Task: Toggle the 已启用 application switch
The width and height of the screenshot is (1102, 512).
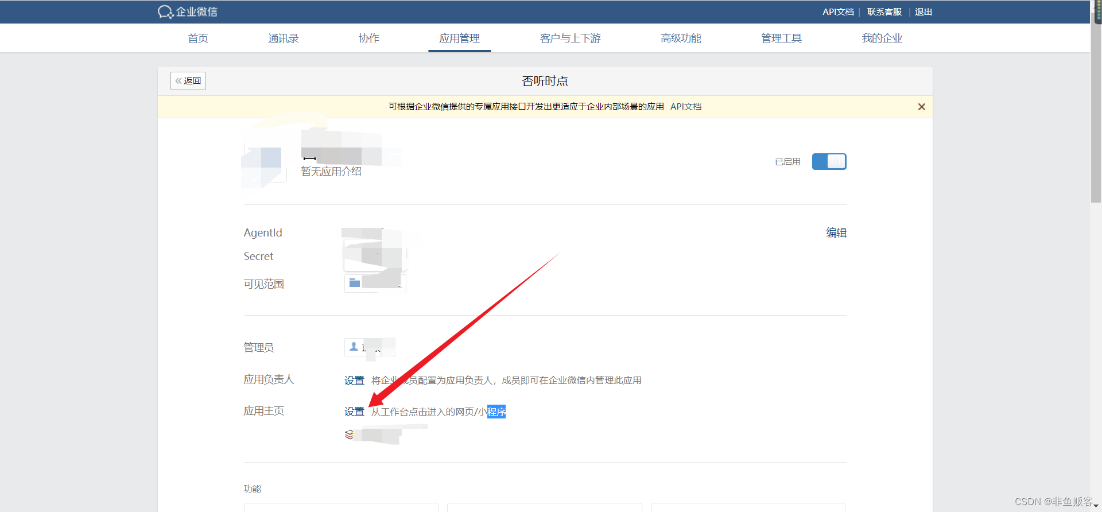Action: click(829, 162)
